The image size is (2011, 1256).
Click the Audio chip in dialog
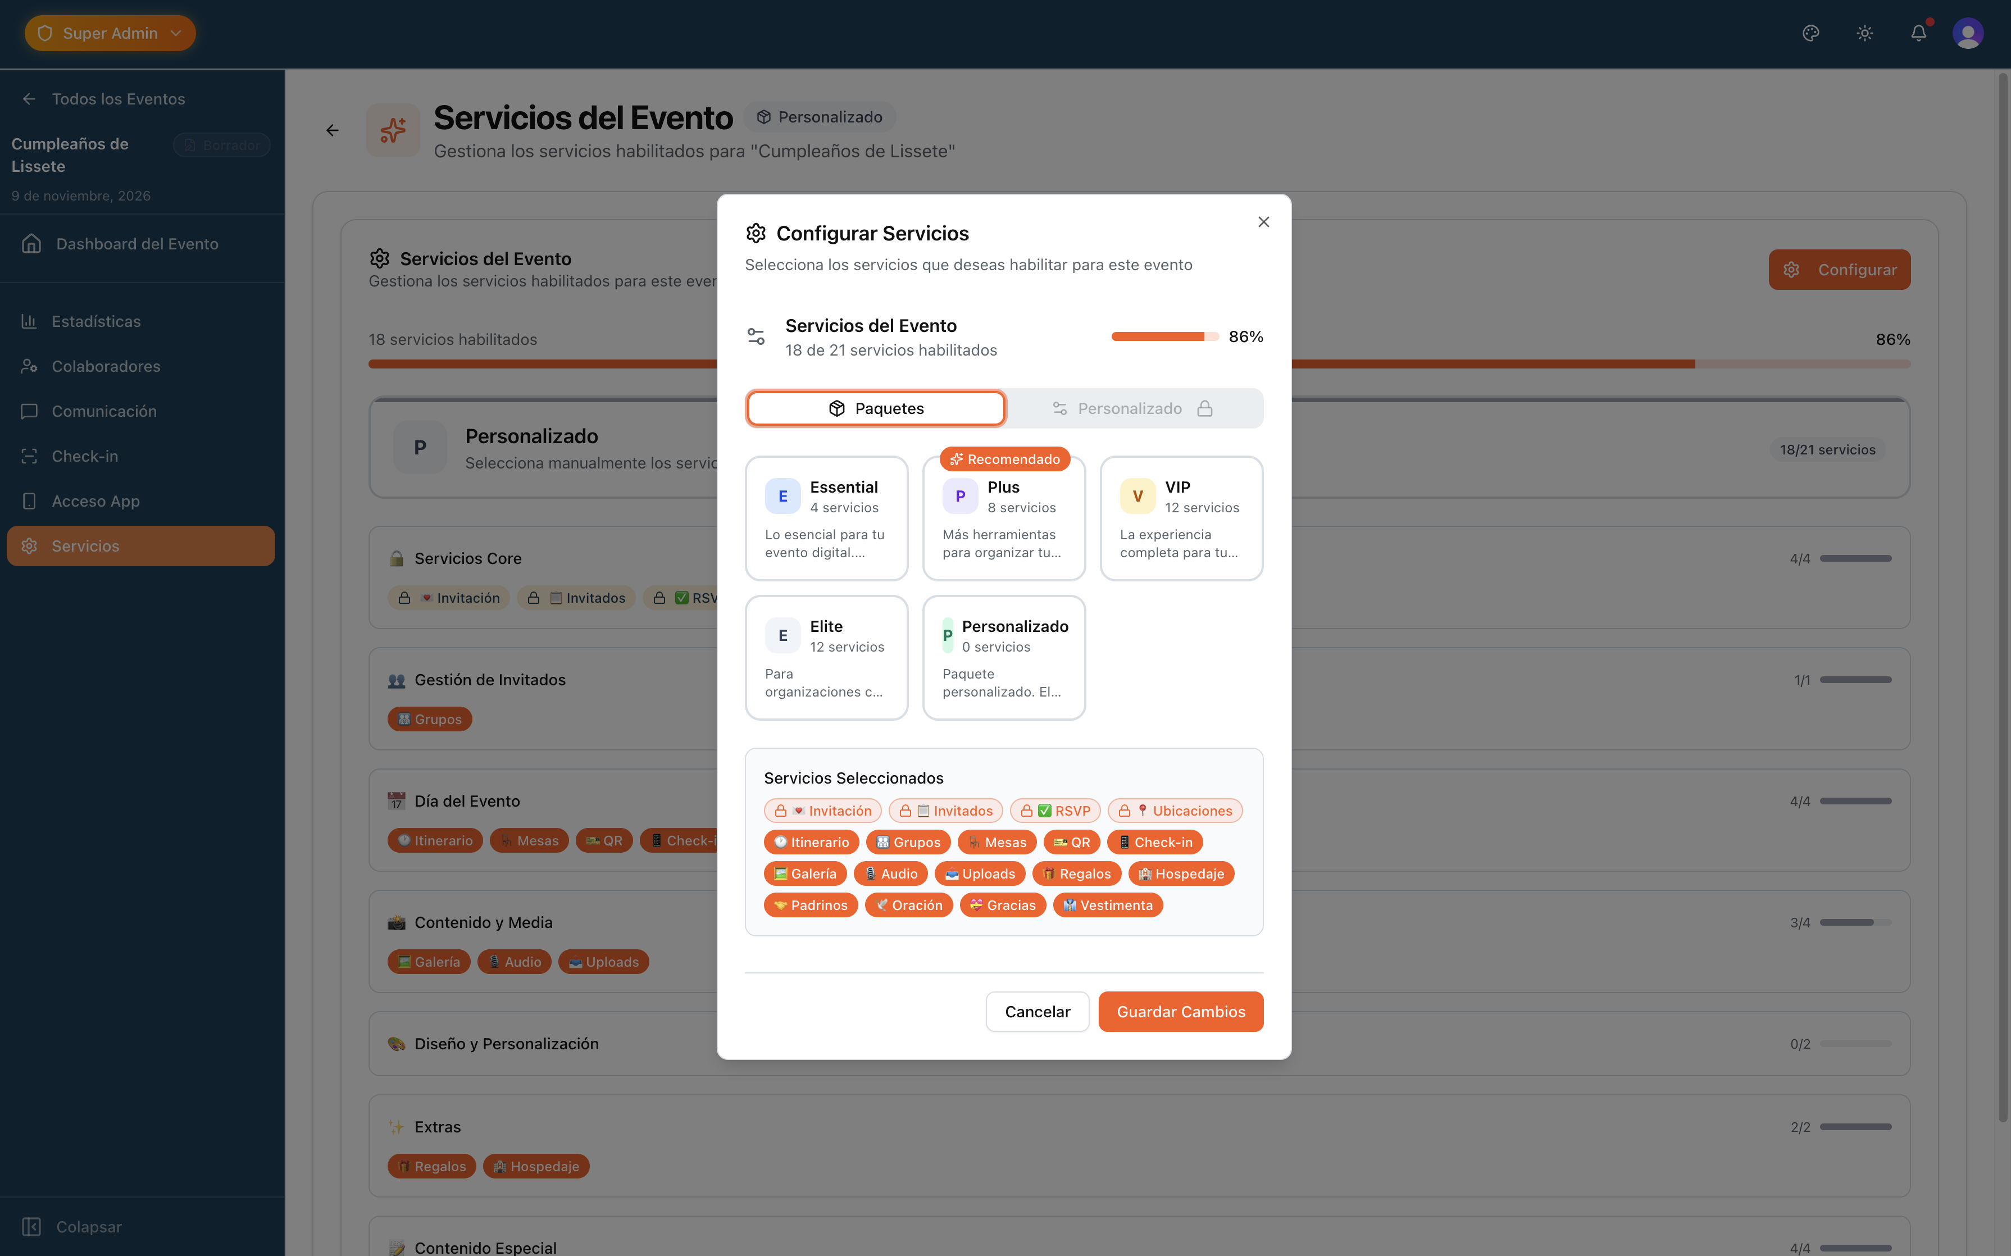coord(890,874)
